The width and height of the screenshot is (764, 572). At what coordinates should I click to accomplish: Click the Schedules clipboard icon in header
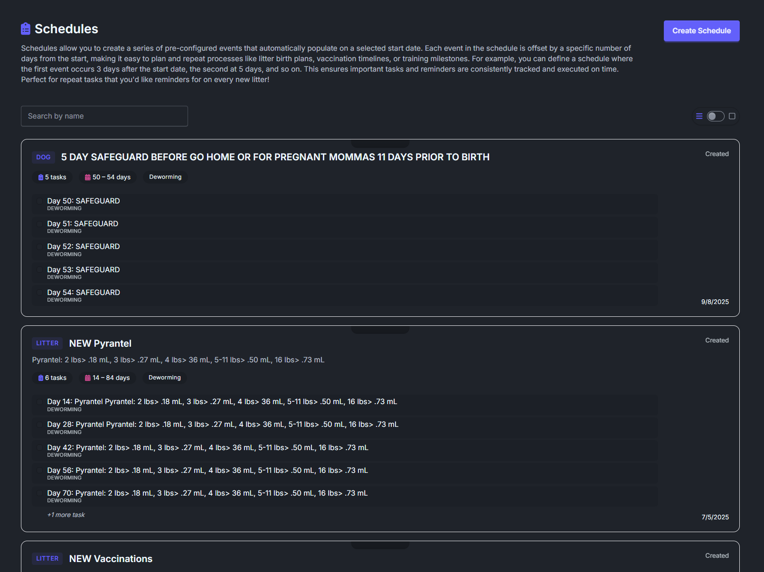click(26, 29)
